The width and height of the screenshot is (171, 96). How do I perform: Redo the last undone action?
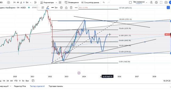tap(108, 2)
